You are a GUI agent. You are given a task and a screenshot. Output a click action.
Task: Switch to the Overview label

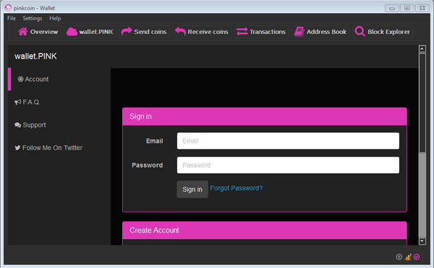click(x=44, y=32)
